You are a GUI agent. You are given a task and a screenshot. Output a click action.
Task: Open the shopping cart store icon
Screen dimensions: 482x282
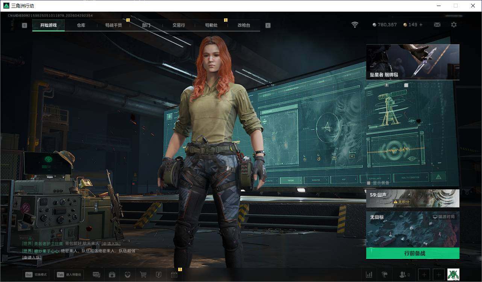tap(143, 275)
